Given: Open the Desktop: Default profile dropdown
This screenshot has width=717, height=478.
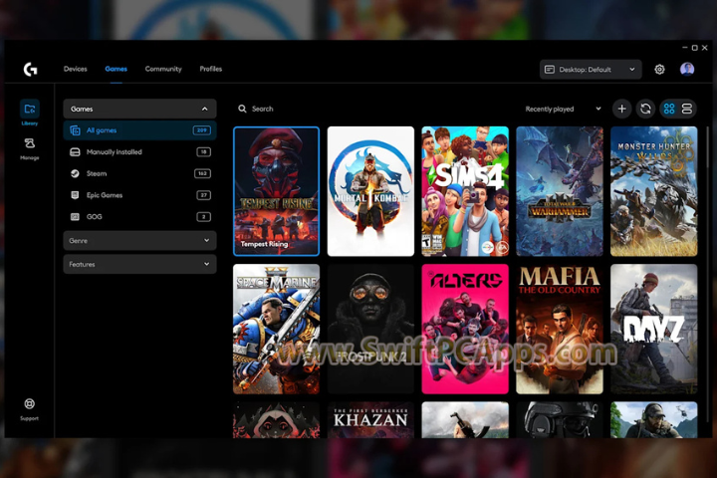Looking at the screenshot, I should [591, 70].
